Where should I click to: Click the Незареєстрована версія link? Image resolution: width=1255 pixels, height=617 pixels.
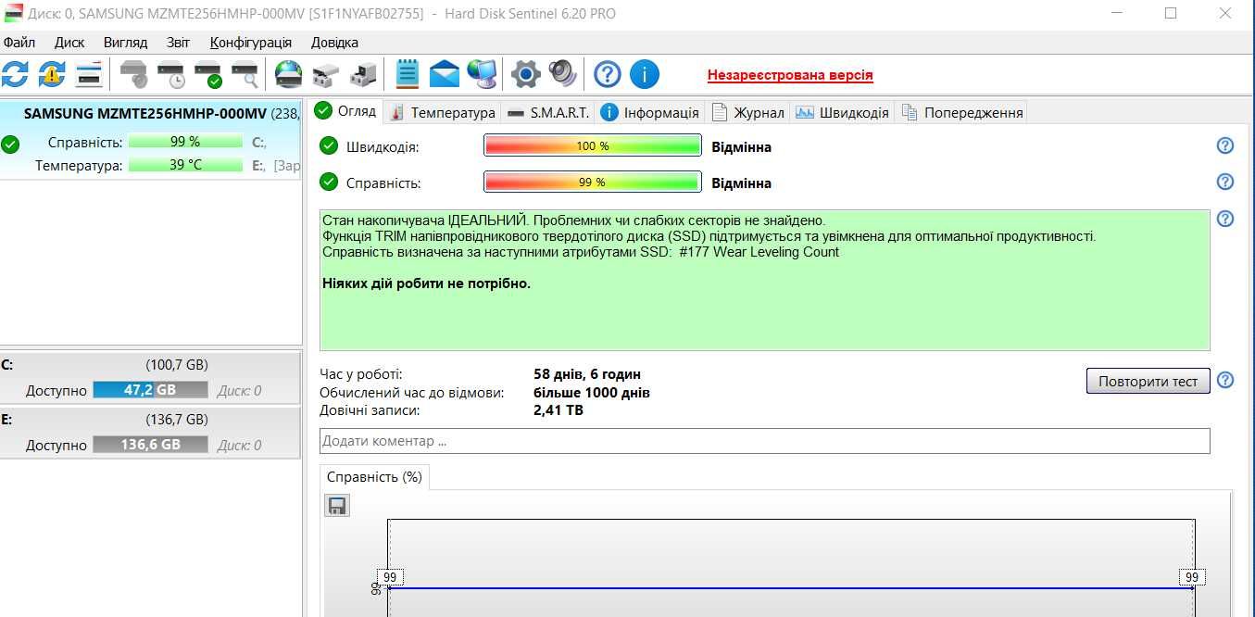(x=789, y=75)
